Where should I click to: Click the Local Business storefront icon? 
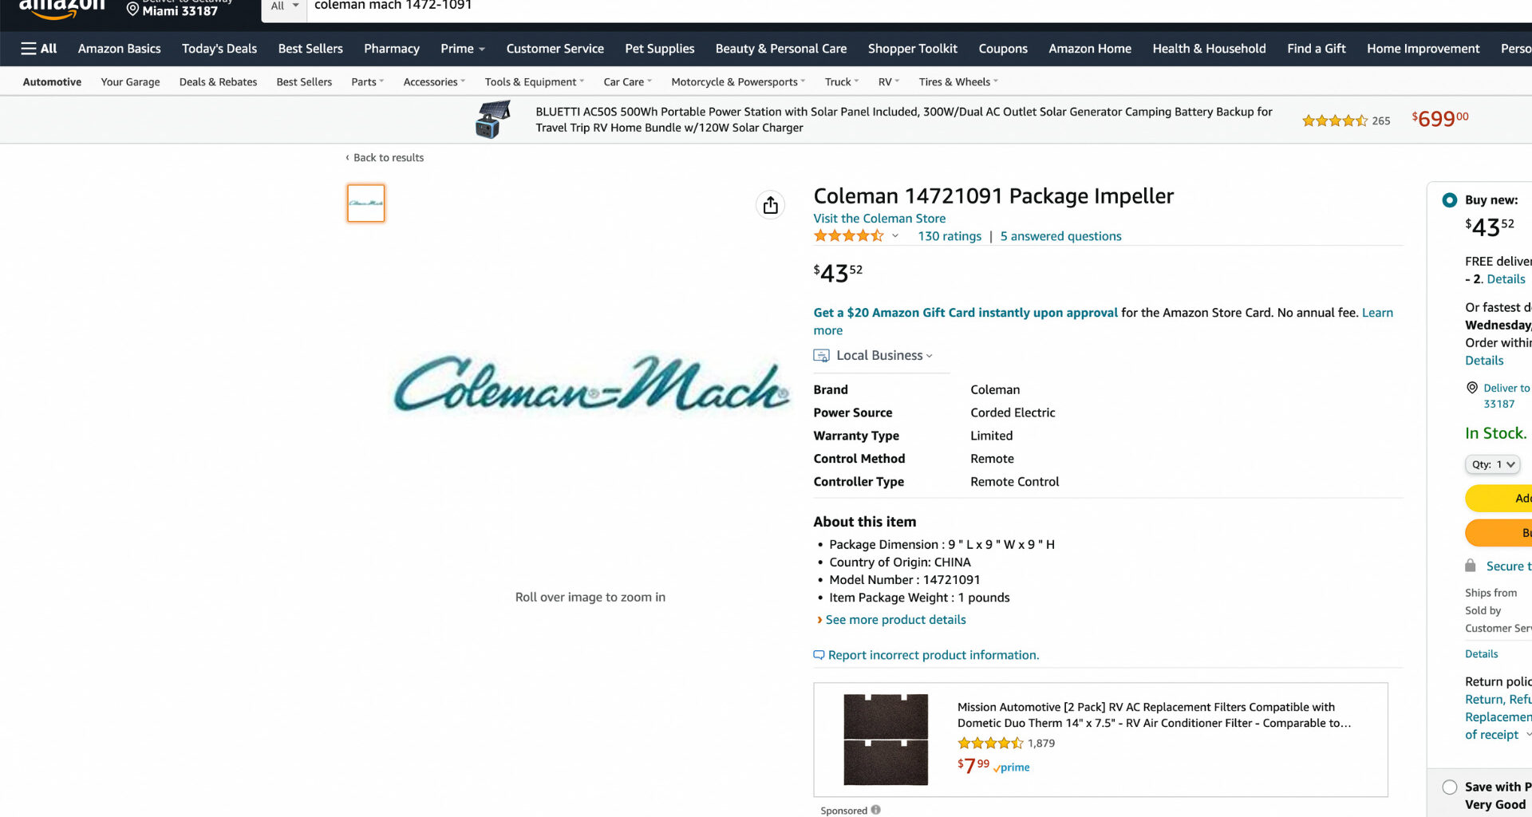(x=820, y=355)
